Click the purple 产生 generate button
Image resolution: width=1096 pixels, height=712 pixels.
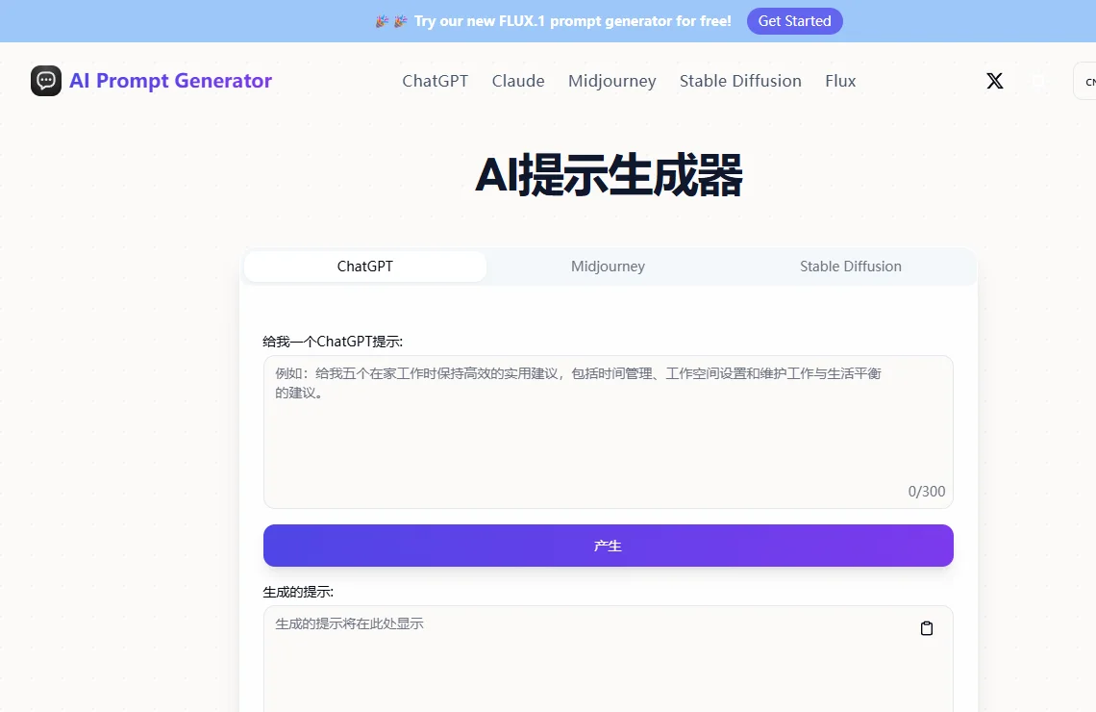pyautogui.click(x=609, y=546)
